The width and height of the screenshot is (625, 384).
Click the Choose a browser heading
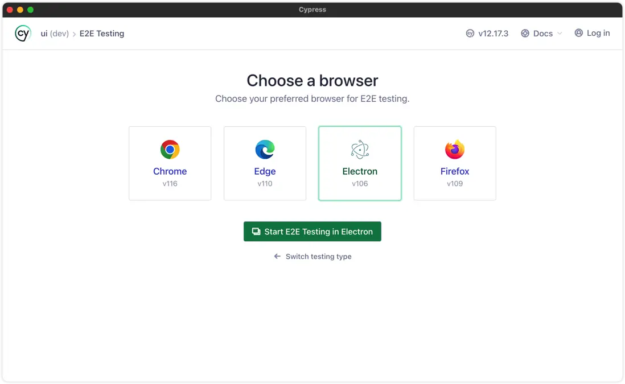[312, 80]
